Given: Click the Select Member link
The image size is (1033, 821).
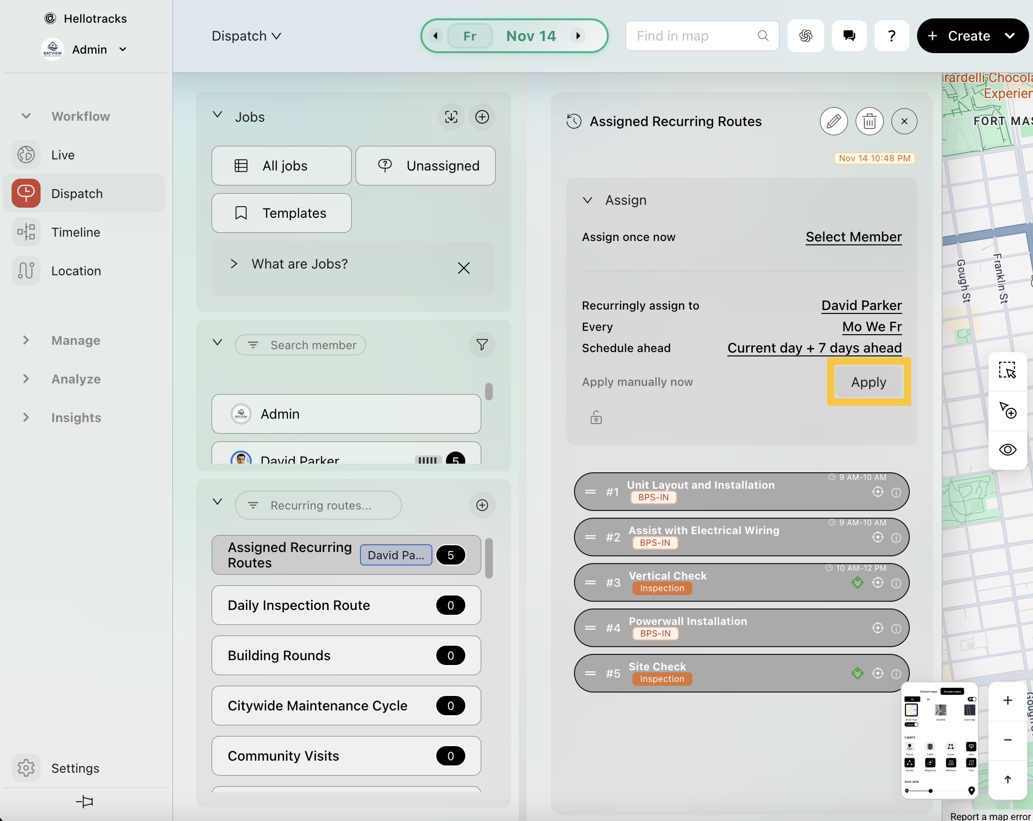Looking at the screenshot, I should [853, 237].
